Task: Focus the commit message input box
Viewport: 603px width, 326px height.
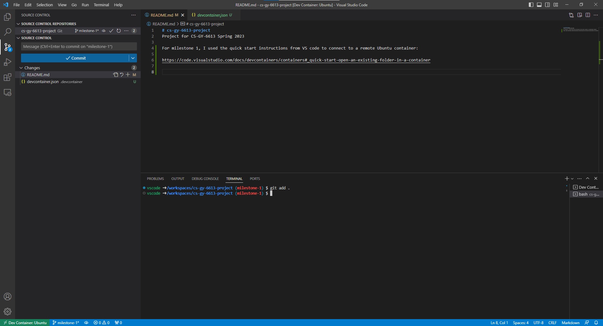Action: click(79, 46)
